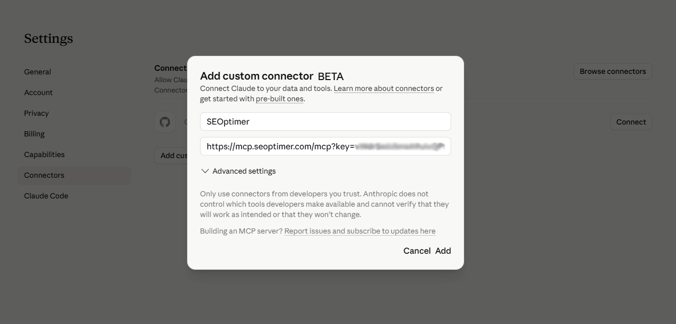
Task: Click the Add button to save connector
Action: tap(443, 251)
